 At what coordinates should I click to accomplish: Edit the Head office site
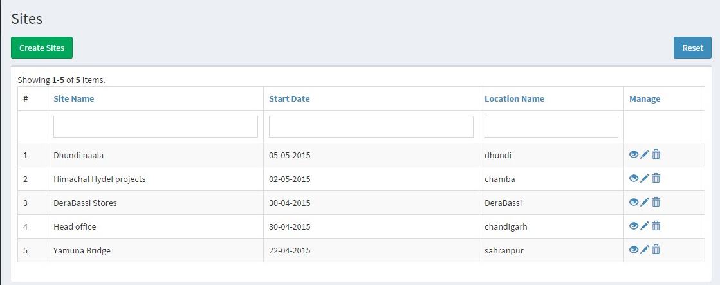pos(645,226)
